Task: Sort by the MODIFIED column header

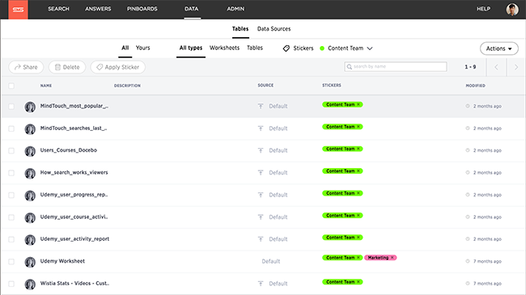Action: click(x=475, y=86)
